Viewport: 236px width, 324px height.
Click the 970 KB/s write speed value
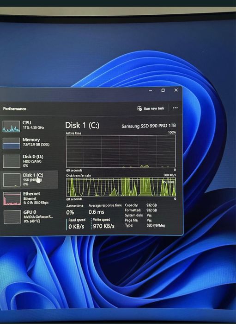click(103, 226)
